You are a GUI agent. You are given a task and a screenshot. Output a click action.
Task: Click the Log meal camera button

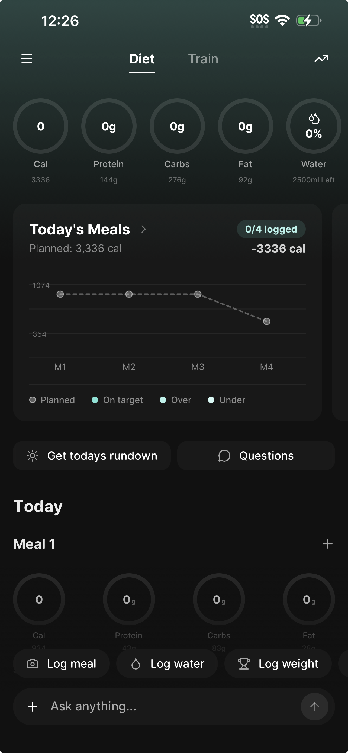[x=61, y=664]
